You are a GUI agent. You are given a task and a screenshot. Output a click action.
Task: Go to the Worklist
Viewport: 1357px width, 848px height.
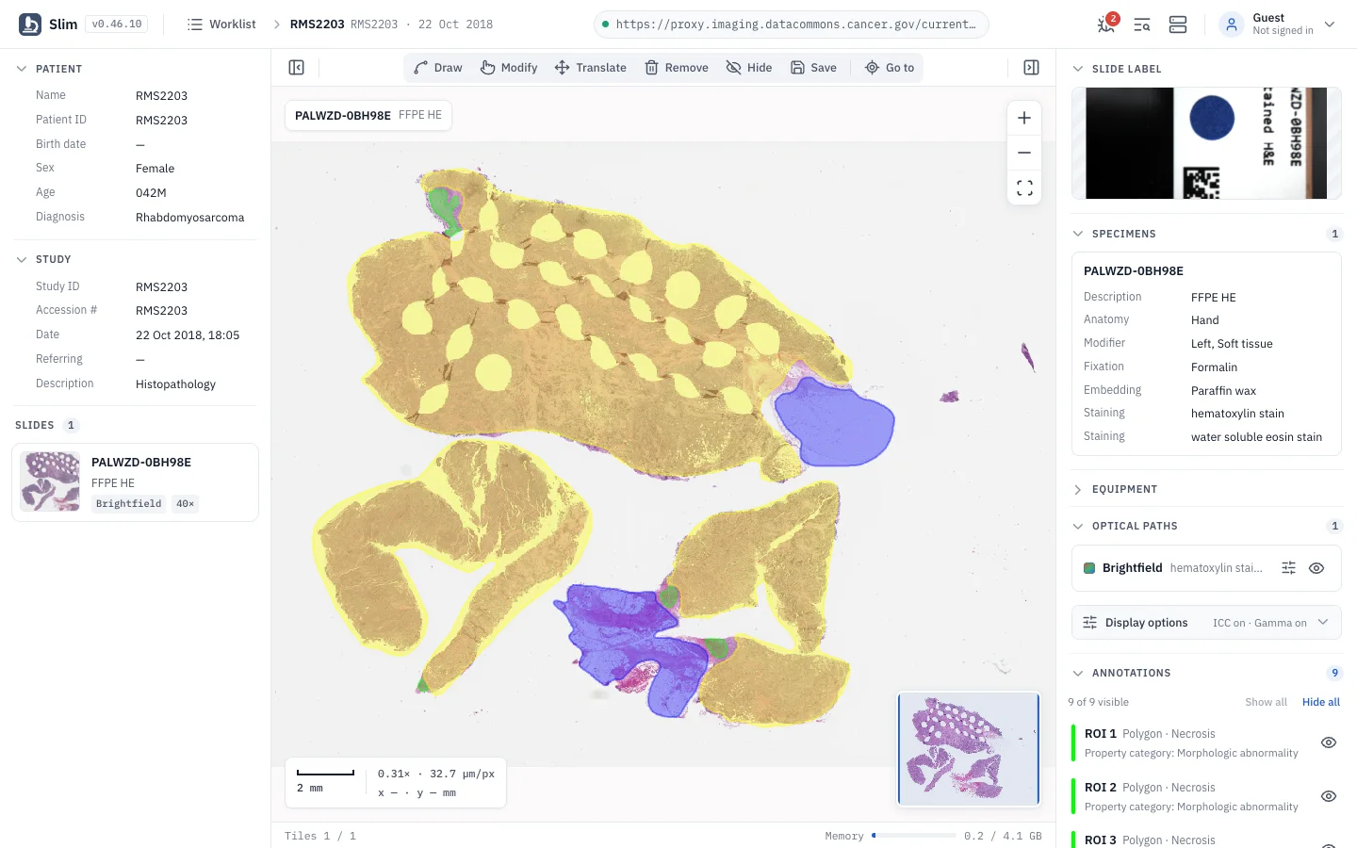(x=221, y=24)
